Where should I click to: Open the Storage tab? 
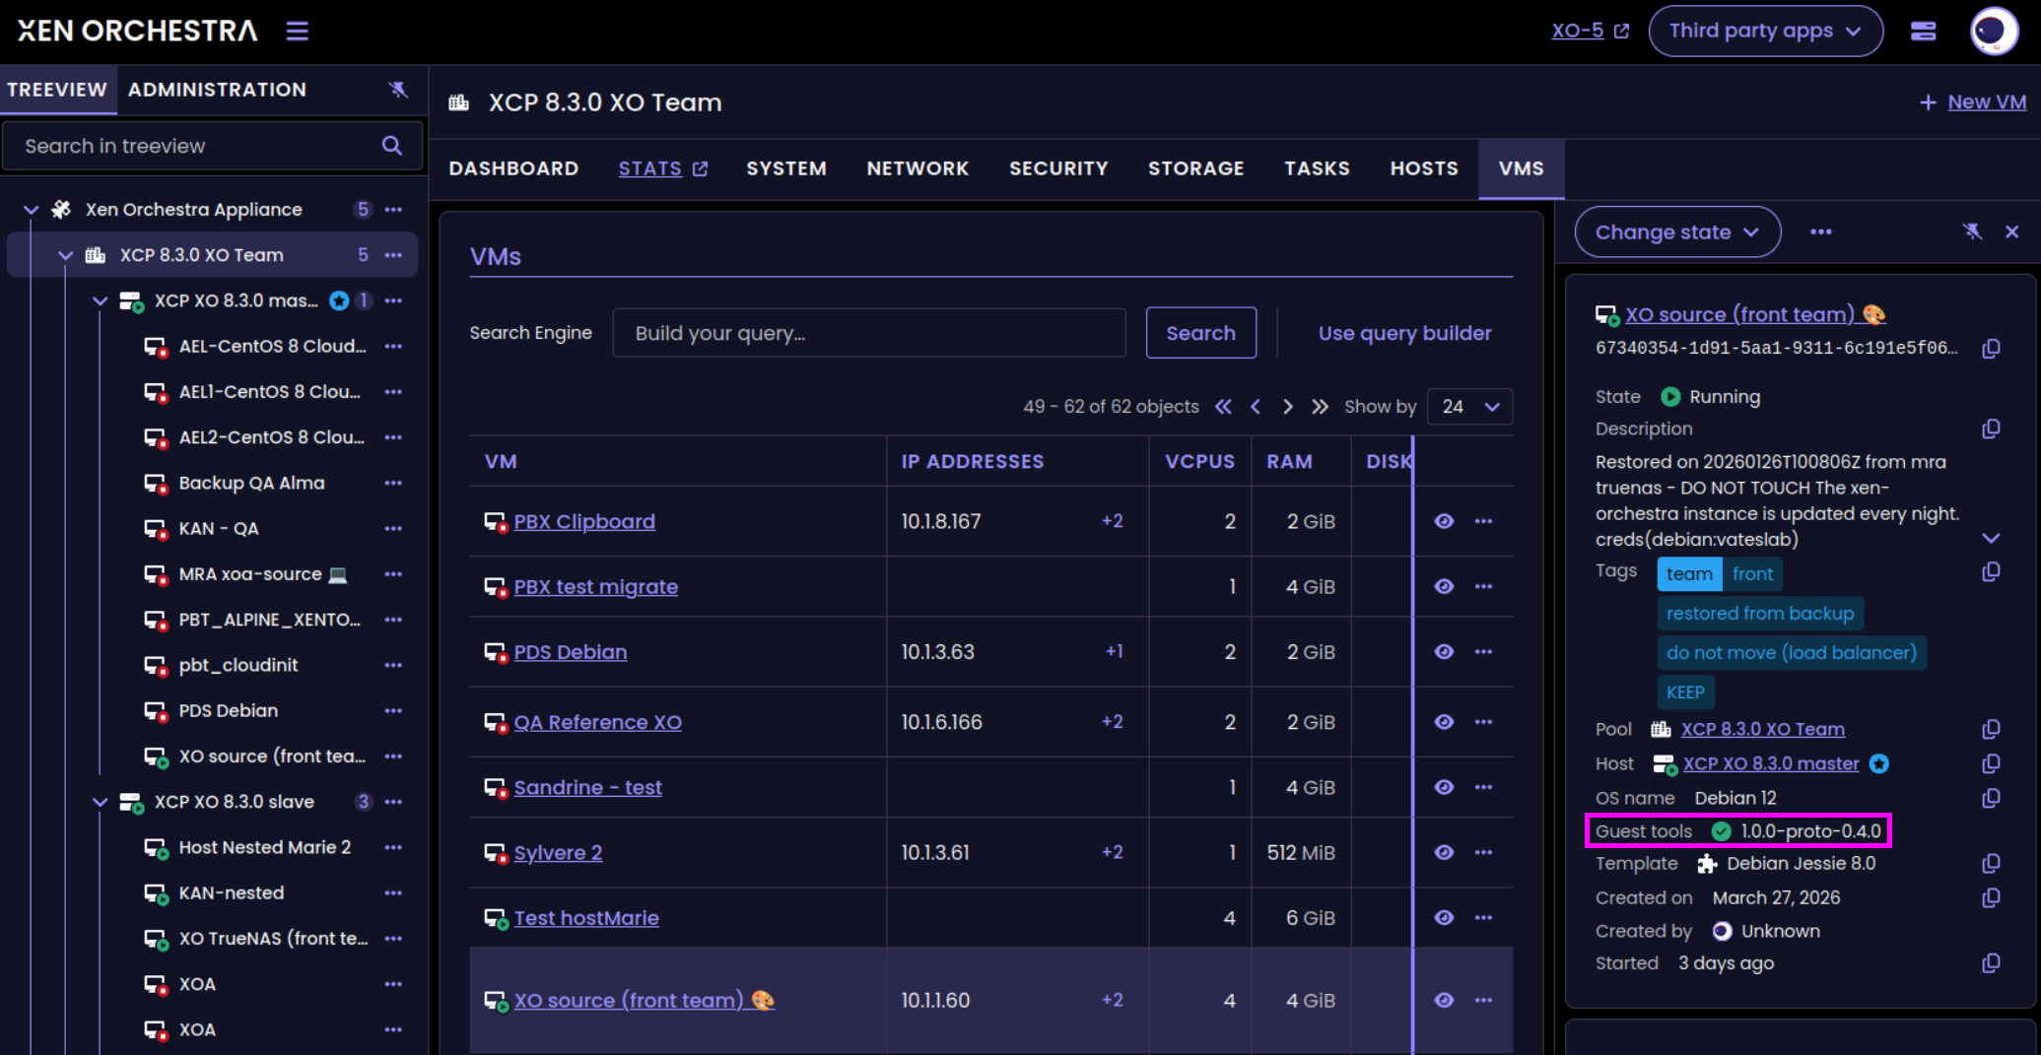pos(1195,168)
